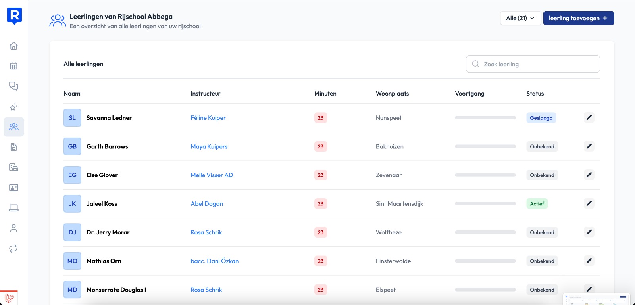Click the sparkle stars sidebar icon
The height and width of the screenshot is (305, 635).
(x=13, y=107)
